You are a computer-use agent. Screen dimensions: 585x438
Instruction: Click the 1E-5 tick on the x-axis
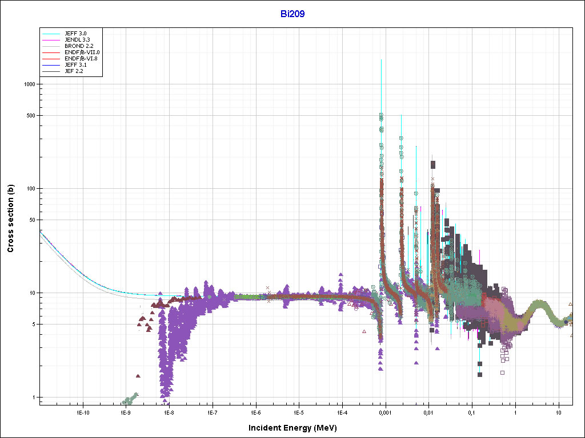[x=298, y=412]
